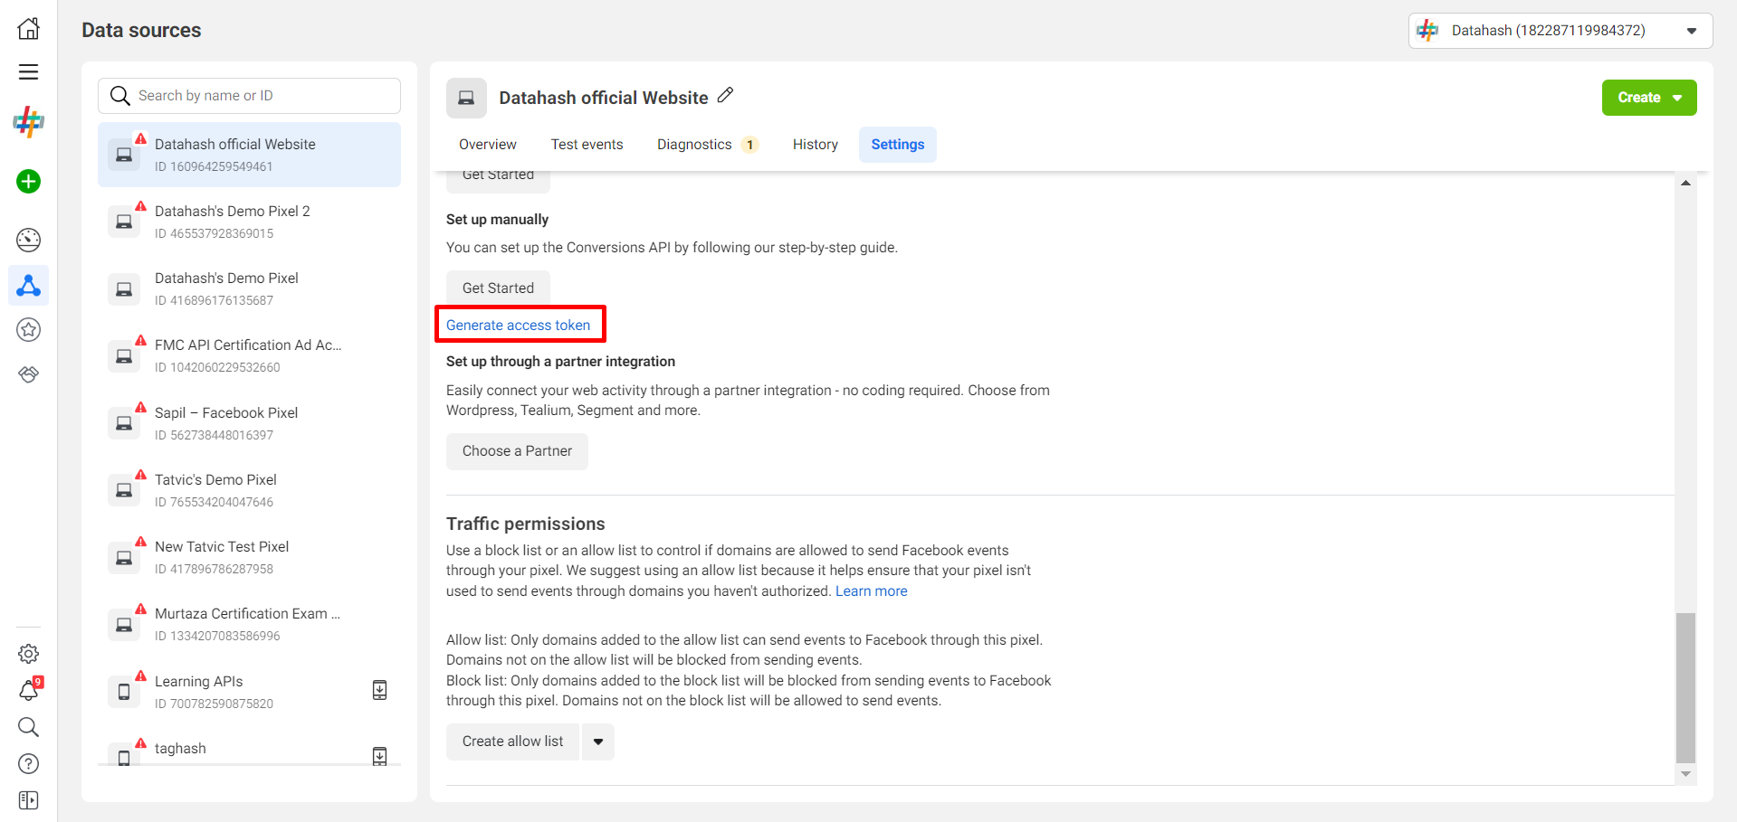1737x822 pixels.
Task: Open the Learn more link in Traffic permissions
Action: [x=871, y=591]
